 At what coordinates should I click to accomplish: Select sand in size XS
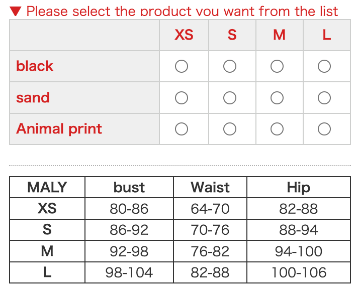point(182,98)
